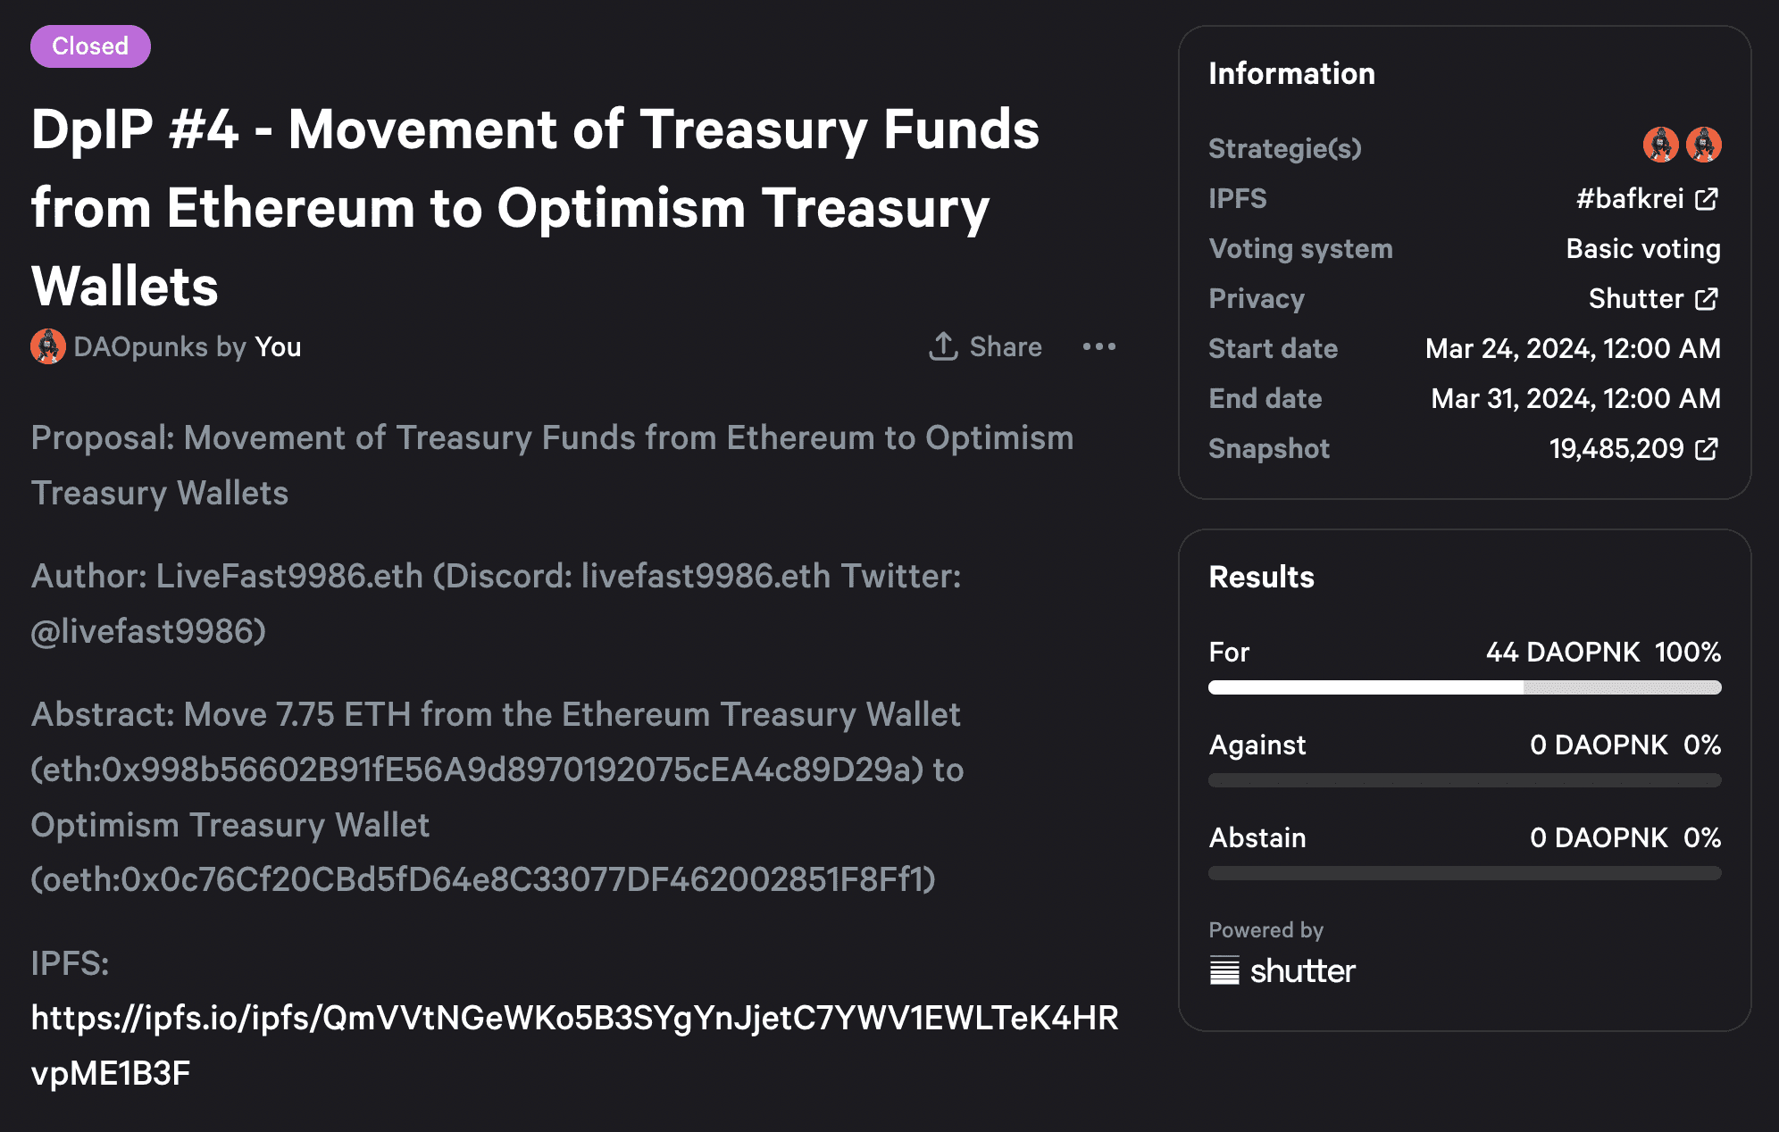1779x1132 pixels.
Task: Click the Against result progress bar
Action: (1465, 780)
